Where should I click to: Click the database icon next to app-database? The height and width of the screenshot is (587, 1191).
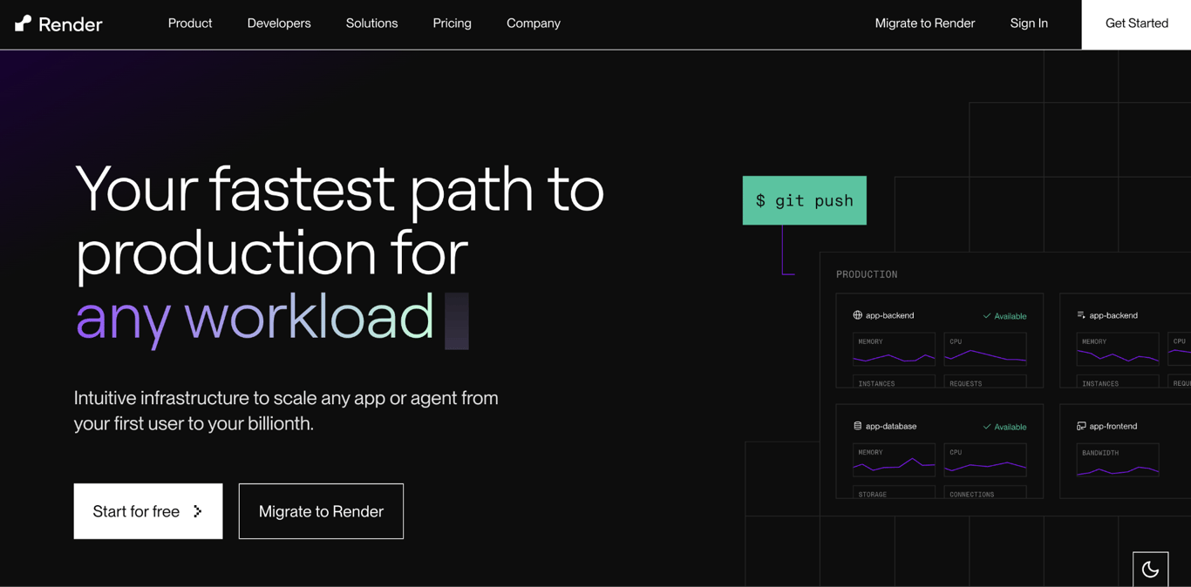[857, 426]
